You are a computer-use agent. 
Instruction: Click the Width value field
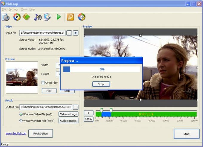click(58, 65)
